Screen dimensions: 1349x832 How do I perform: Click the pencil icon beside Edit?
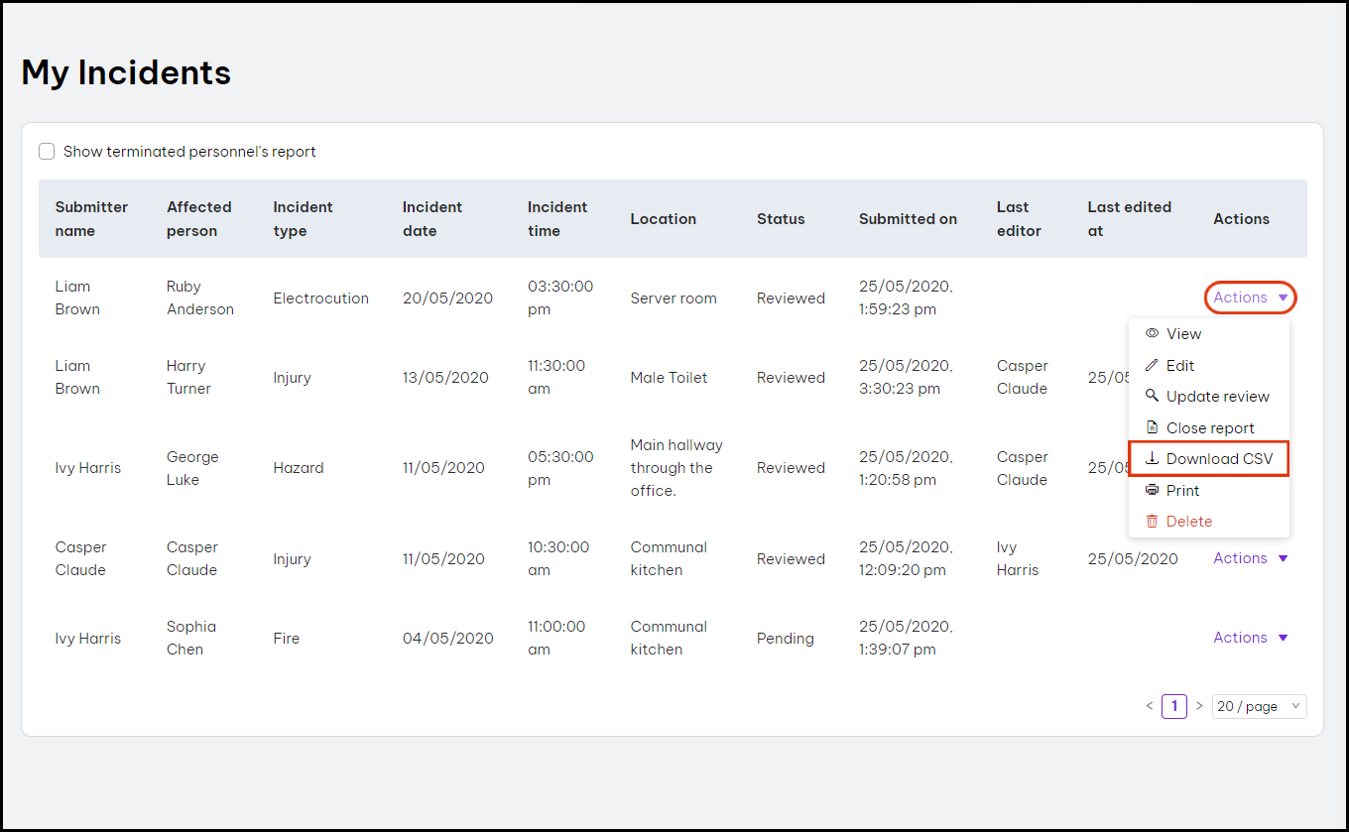[1152, 366]
